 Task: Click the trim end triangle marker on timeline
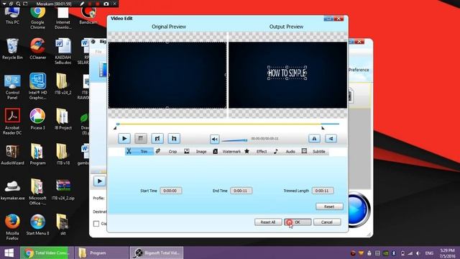(323, 128)
